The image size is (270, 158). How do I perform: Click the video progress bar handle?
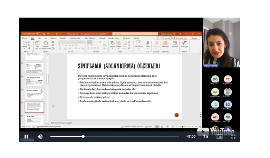[83, 137]
